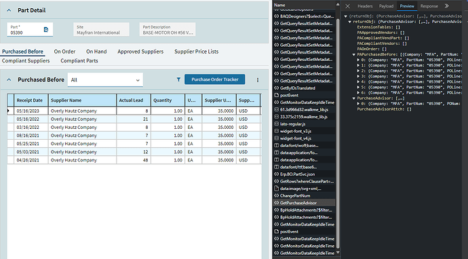
Task: Open the three-dot overflow menu icon
Action: (x=258, y=80)
